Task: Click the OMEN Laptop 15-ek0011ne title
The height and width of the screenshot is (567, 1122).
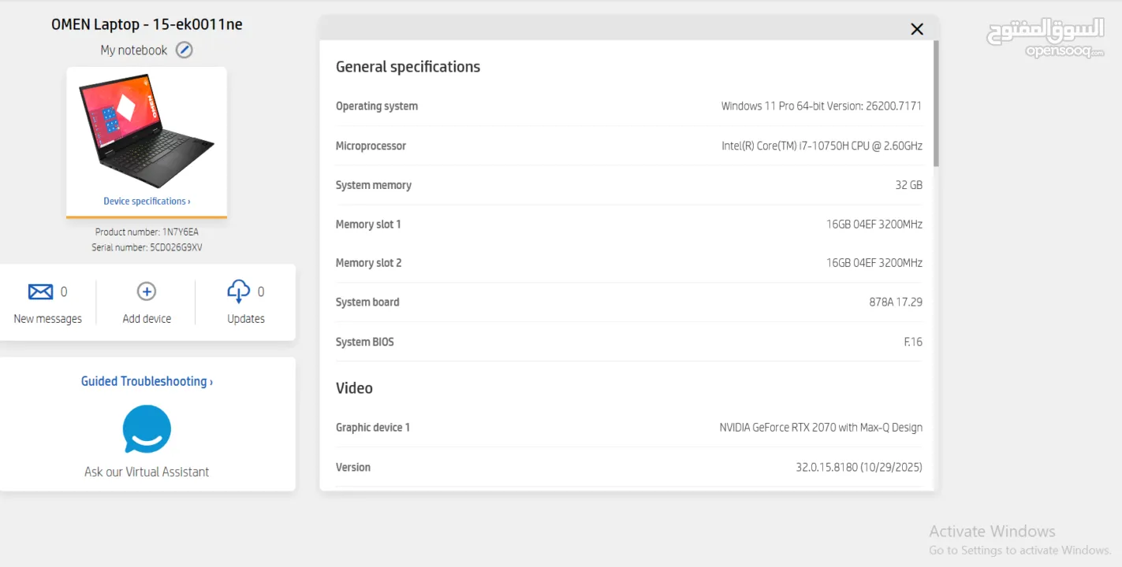Action: click(147, 24)
